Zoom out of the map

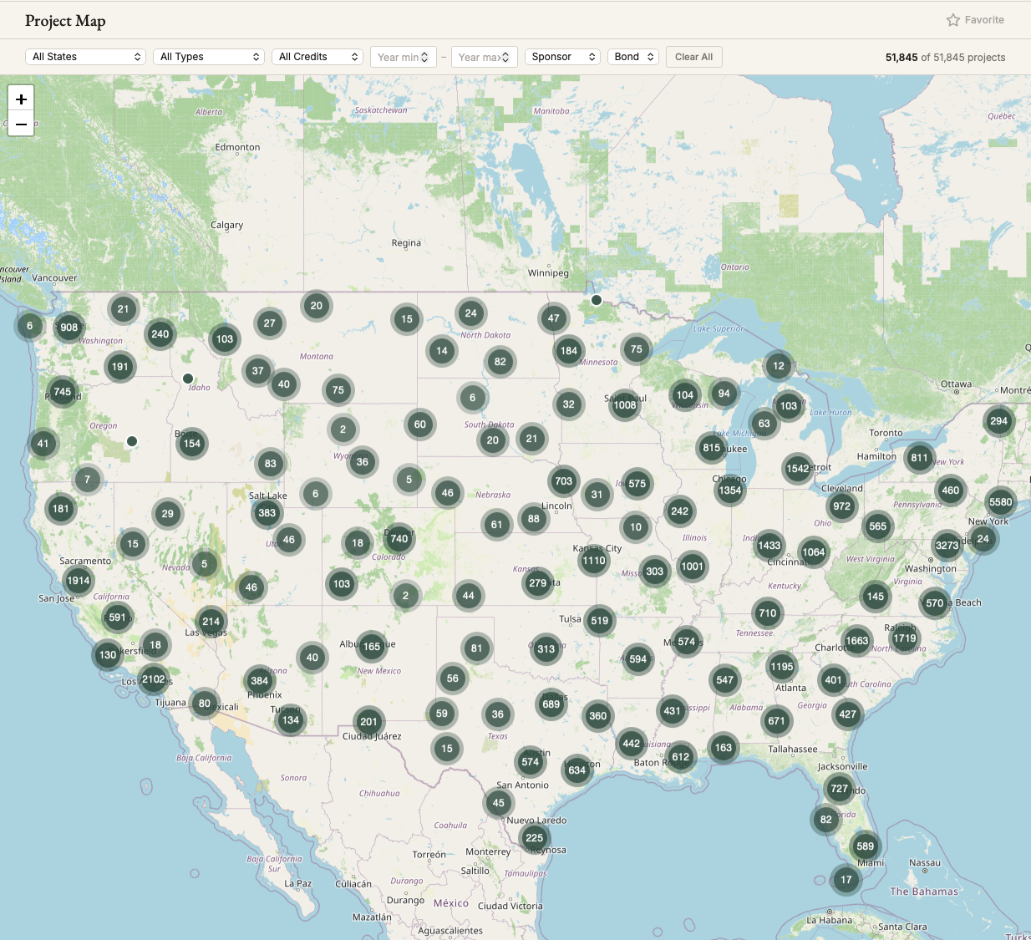pyautogui.click(x=21, y=124)
